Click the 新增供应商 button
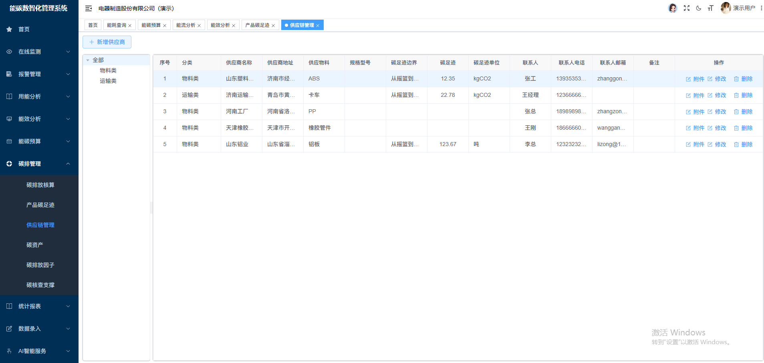This screenshot has height=363, width=764. (107, 42)
